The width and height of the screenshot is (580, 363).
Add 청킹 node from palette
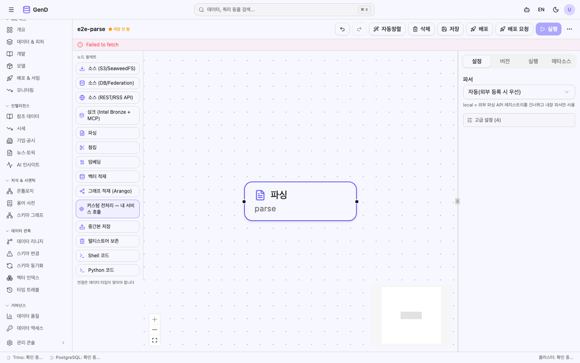108,148
